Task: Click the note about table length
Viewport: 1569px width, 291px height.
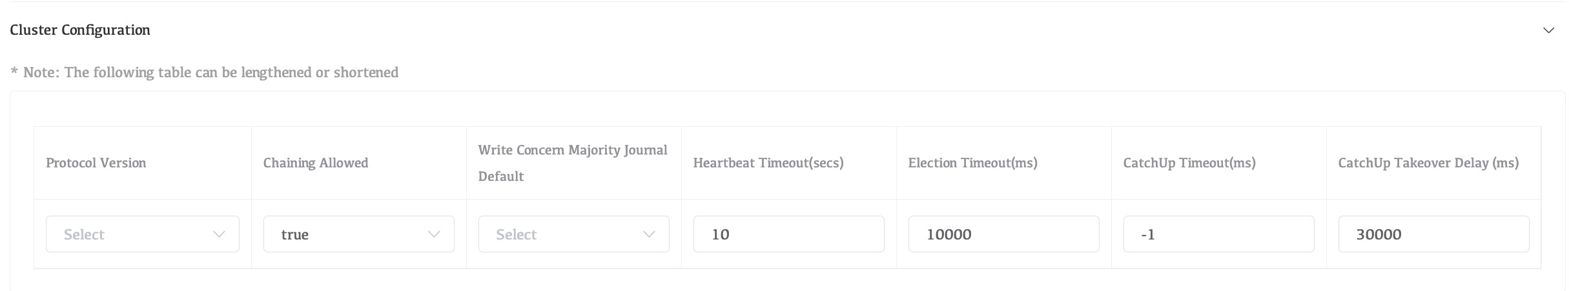Action: [205, 72]
